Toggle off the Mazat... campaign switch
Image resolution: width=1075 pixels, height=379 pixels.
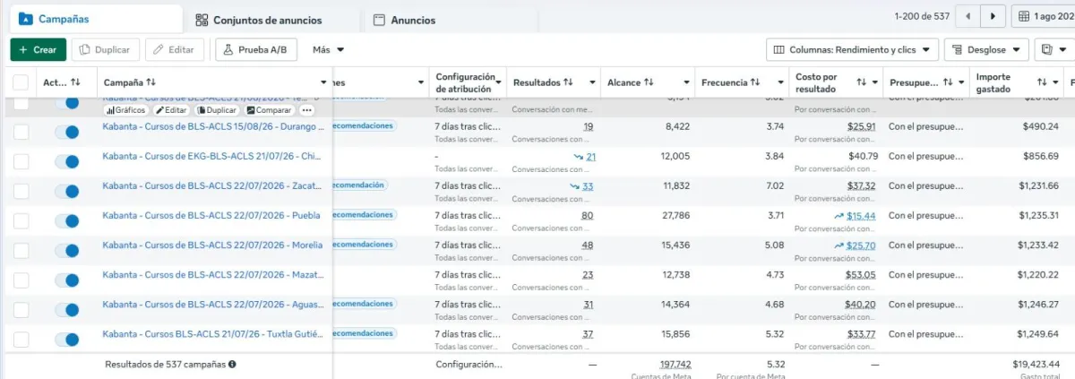[66, 280]
